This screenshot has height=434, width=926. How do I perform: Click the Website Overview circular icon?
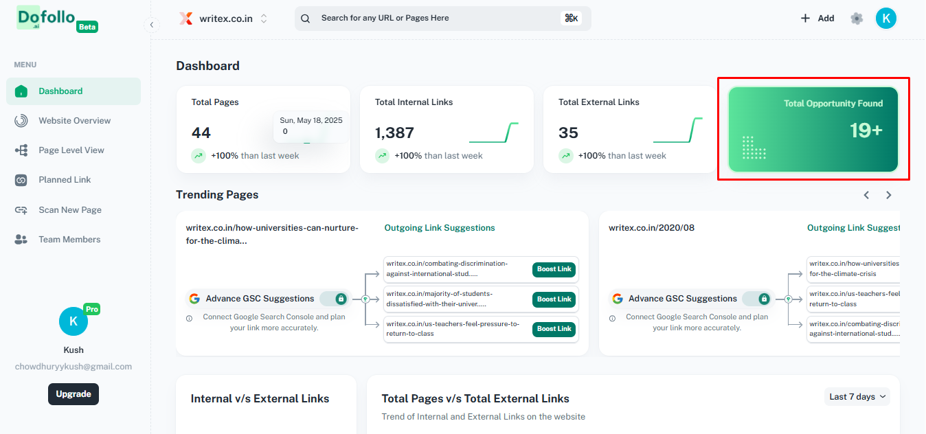coord(21,121)
